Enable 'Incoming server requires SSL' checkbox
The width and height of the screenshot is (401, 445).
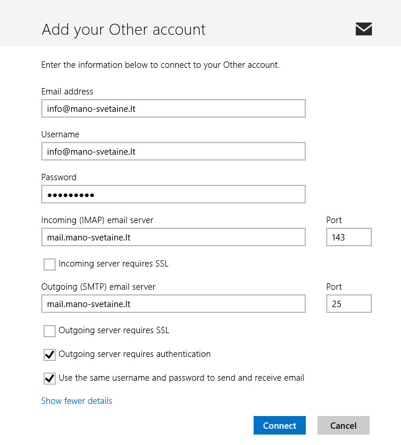pos(49,264)
